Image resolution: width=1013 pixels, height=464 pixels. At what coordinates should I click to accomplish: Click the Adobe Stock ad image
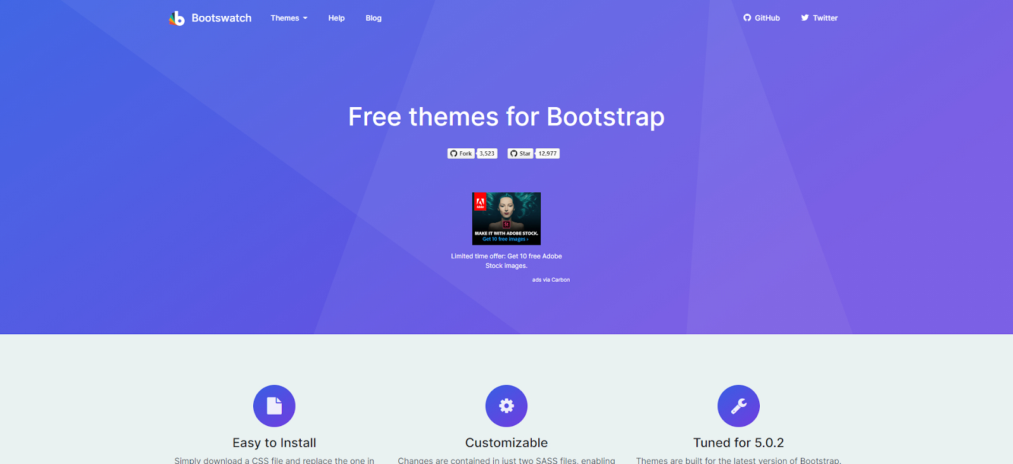pyautogui.click(x=507, y=218)
